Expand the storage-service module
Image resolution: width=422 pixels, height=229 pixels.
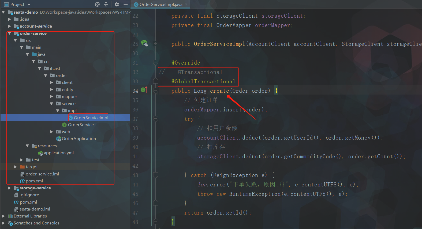click(x=9, y=188)
